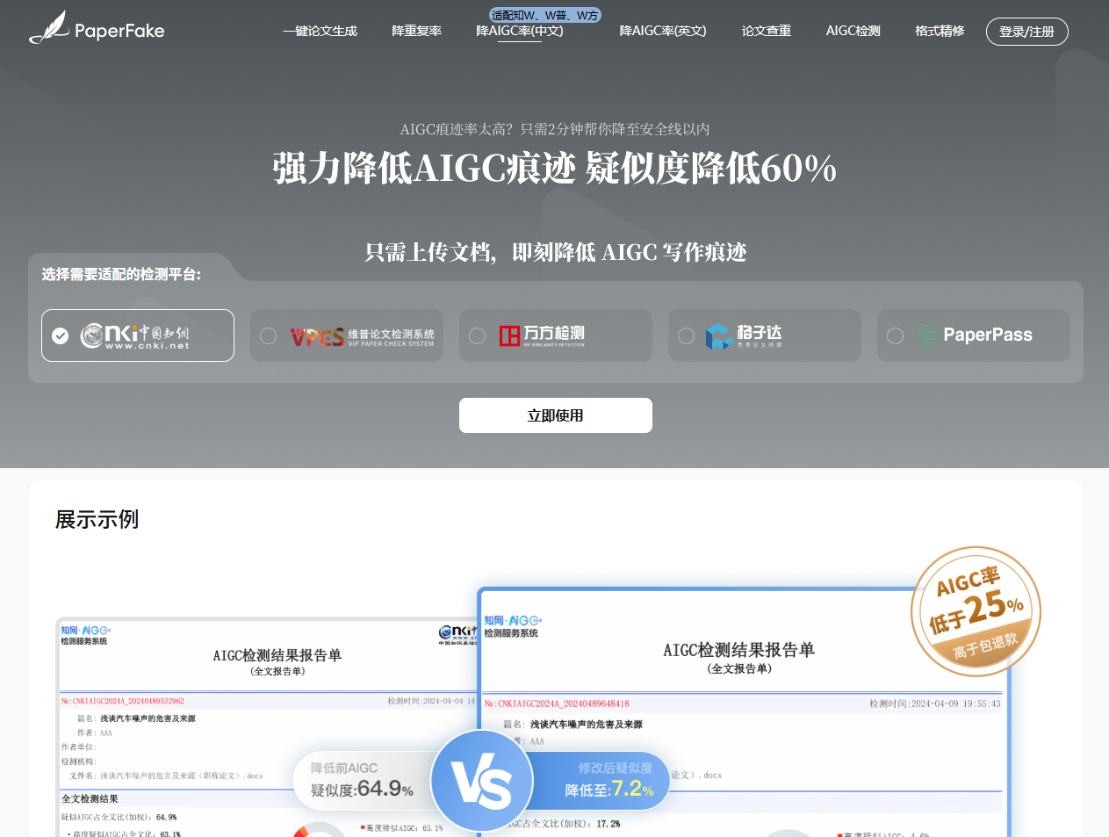Click the gold AIGC率低于25% badge
Viewport: 1109px width, 837px height.
pyautogui.click(x=976, y=611)
